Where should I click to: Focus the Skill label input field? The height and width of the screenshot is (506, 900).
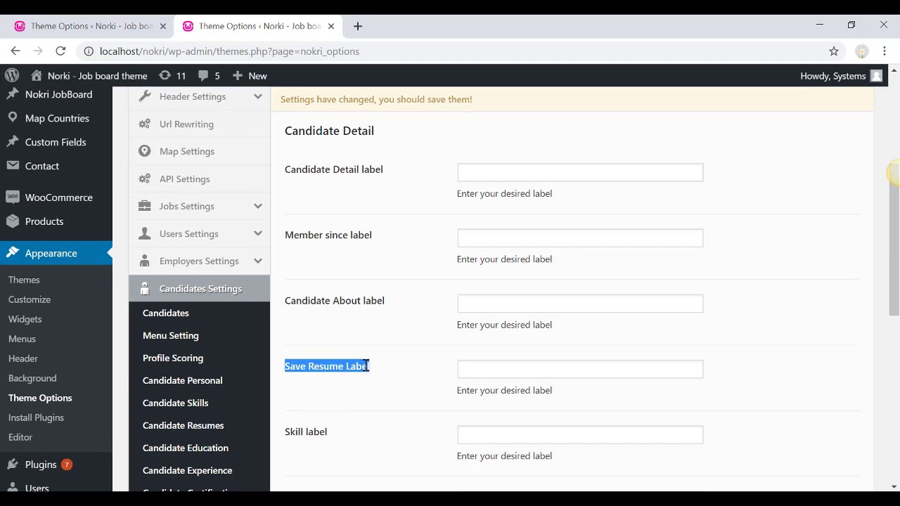click(580, 434)
